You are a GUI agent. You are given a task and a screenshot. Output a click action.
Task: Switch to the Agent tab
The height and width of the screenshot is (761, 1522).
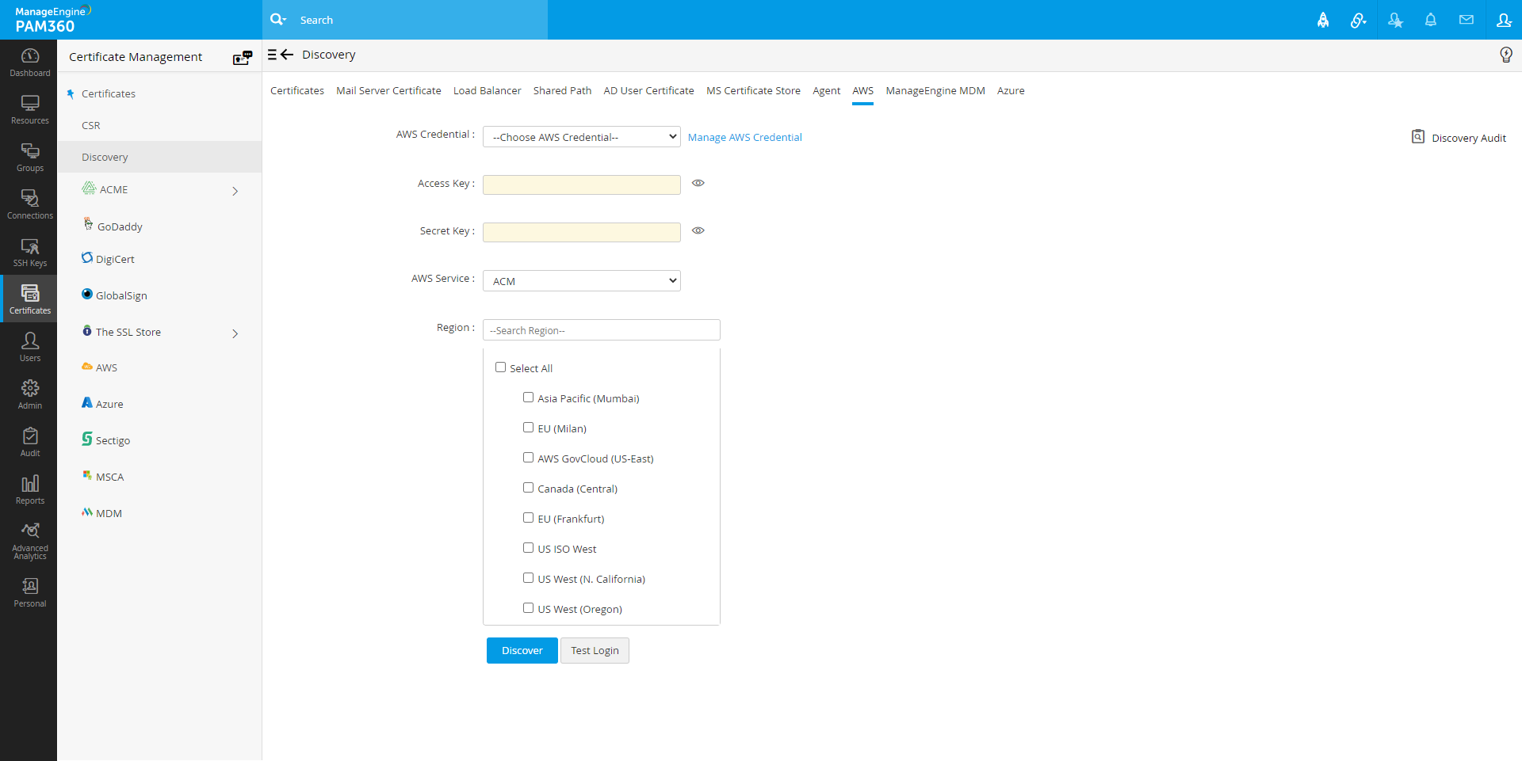[827, 91]
